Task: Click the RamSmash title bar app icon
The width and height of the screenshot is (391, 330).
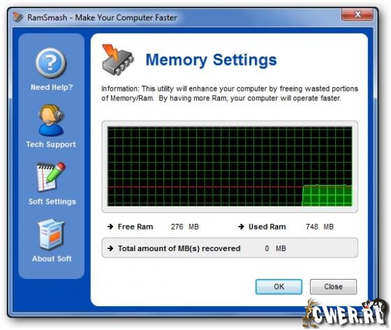Action: (x=17, y=17)
